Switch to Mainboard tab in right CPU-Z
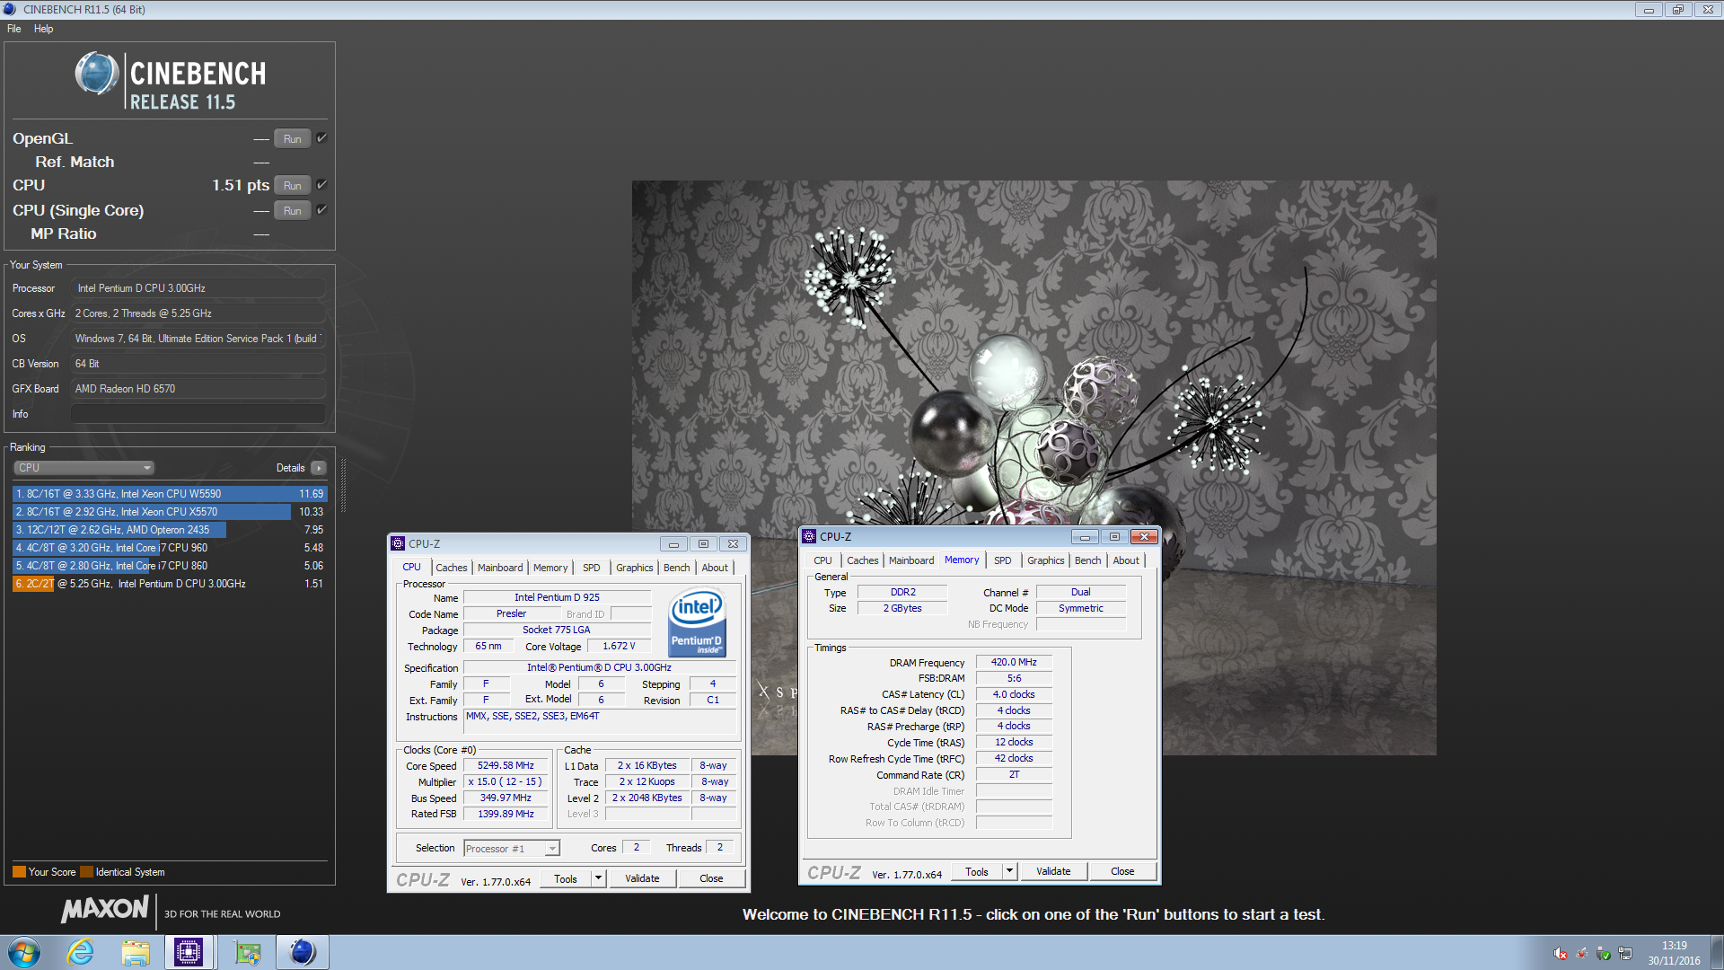 point(911,560)
